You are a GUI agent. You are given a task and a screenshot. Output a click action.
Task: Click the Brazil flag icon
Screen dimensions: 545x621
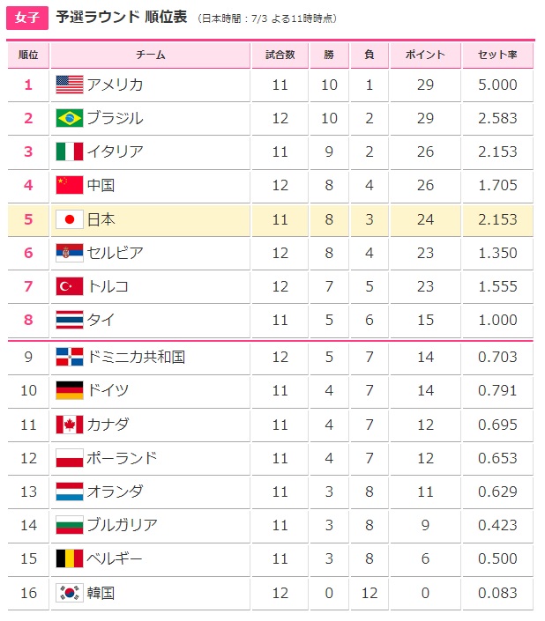[69, 118]
